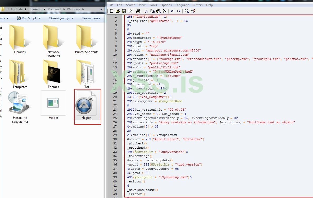Select the Templates folder icon

[x=20, y=72]
